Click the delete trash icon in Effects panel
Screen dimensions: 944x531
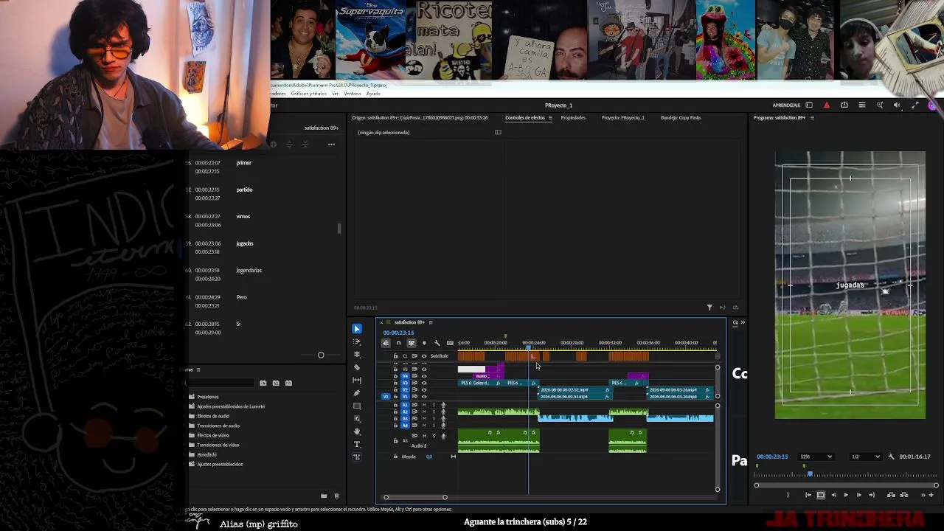coord(337,496)
